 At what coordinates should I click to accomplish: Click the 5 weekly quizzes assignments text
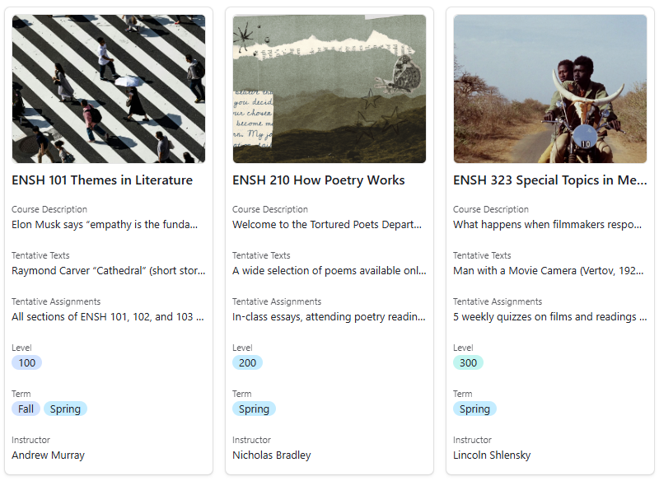coord(549,316)
